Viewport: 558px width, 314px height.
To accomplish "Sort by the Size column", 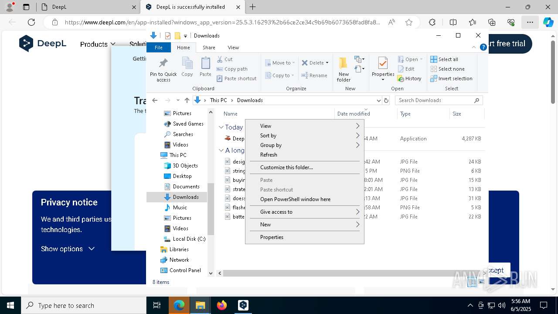I will [x=466, y=114].
